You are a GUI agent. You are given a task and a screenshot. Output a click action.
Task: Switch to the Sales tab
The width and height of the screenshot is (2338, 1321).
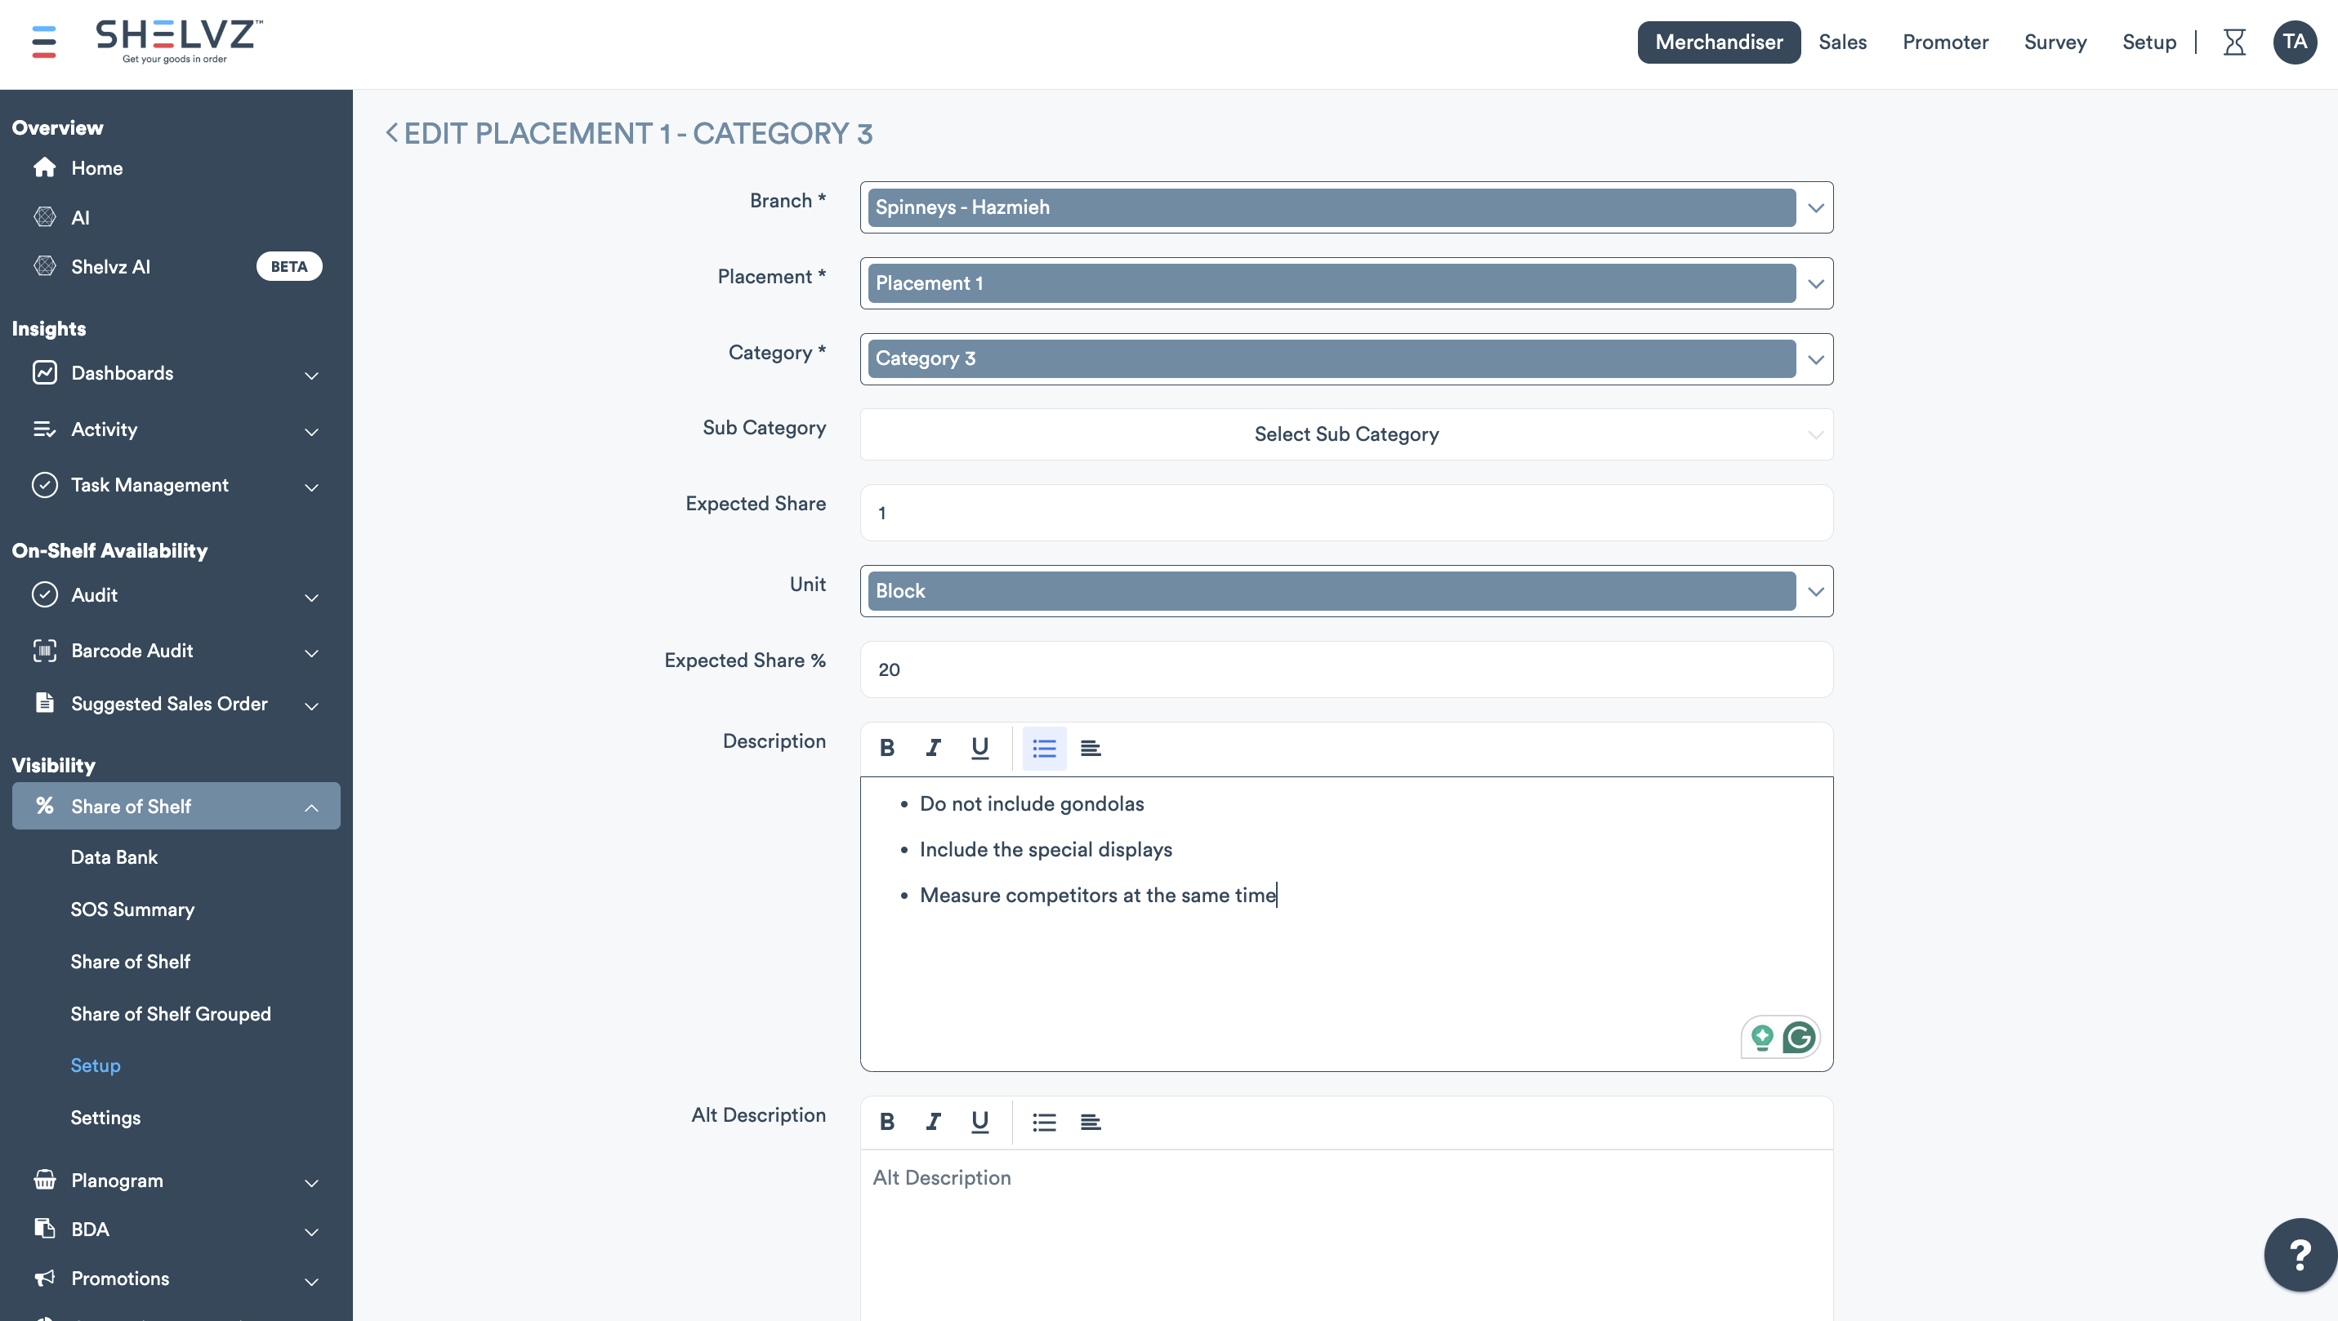(x=1841, y=42)
